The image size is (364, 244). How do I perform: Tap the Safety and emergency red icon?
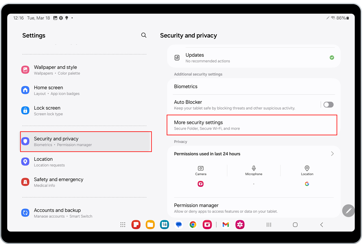25,182
